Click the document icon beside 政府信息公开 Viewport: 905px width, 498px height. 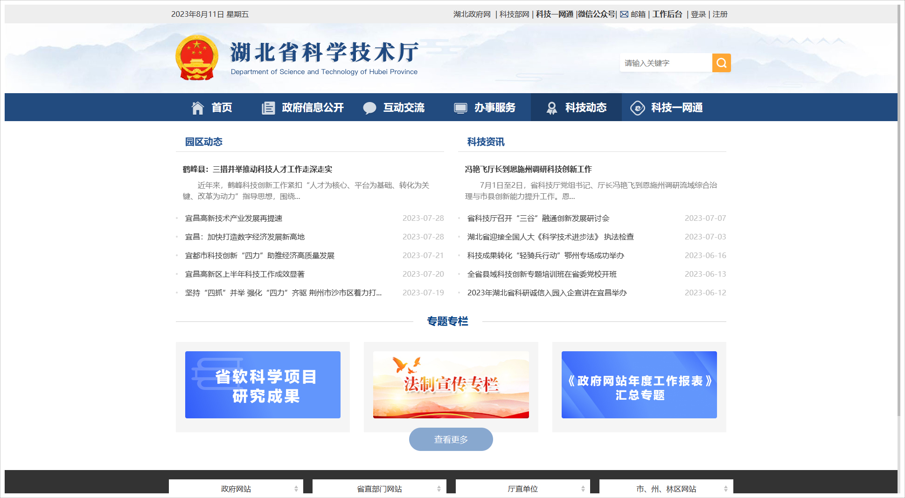(x=268, y=108)
